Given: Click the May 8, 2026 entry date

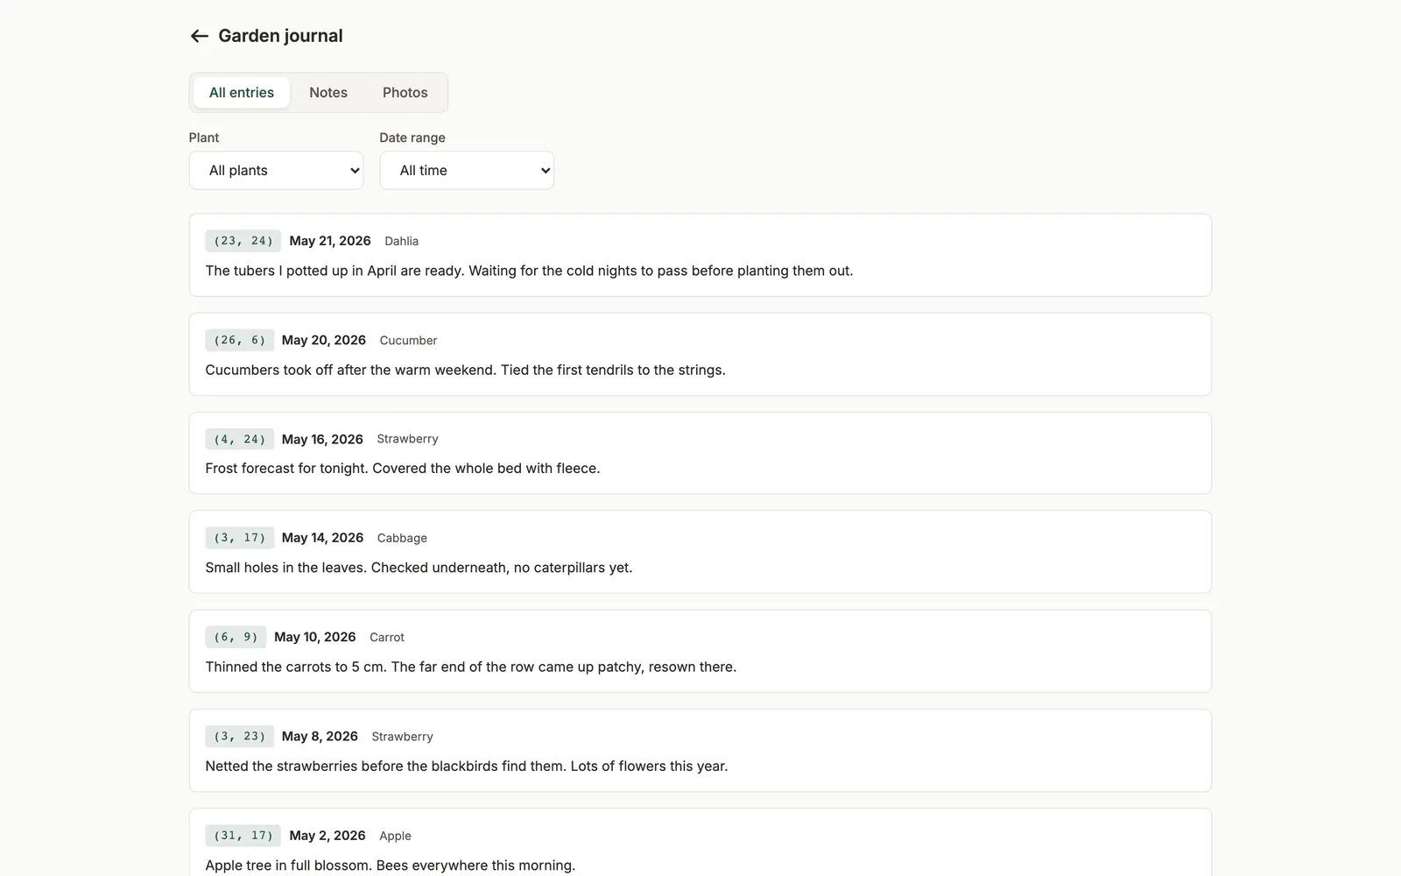Looking at the screenshot, I should [x=320, y=736].
